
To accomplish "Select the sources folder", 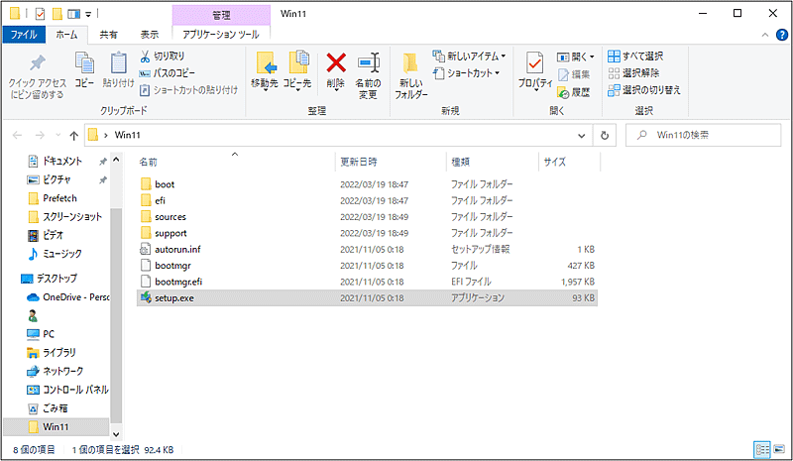I will 367,216.
